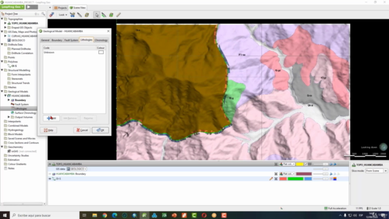This screenshot has width=389, height=219.
Task: Select the ruler measurement tool
Action: point(119,15)
